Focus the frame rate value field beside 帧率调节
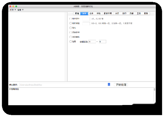This screenshot has height=117, width=164. [x=86, y=19]
